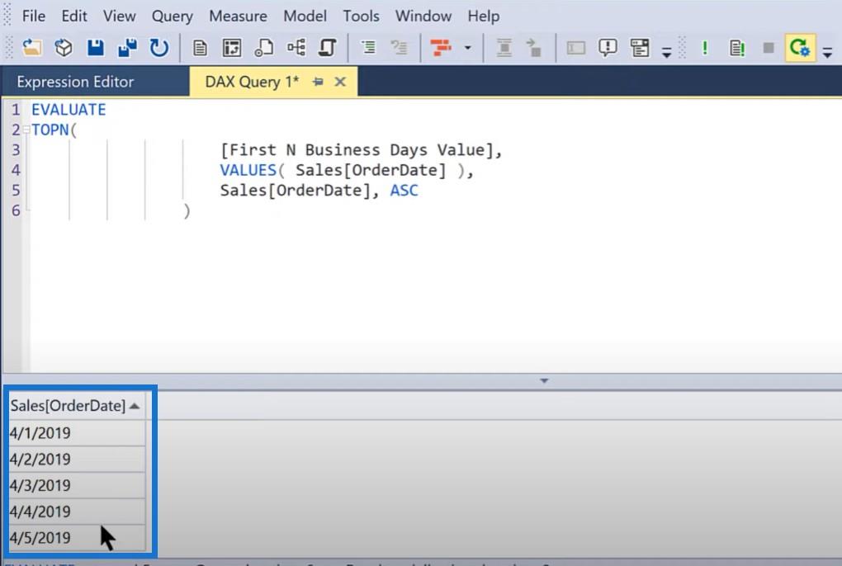Click the [First N Business Days Value] measure text
This screenshot has height=566, width=842.
tap(357, 149)
